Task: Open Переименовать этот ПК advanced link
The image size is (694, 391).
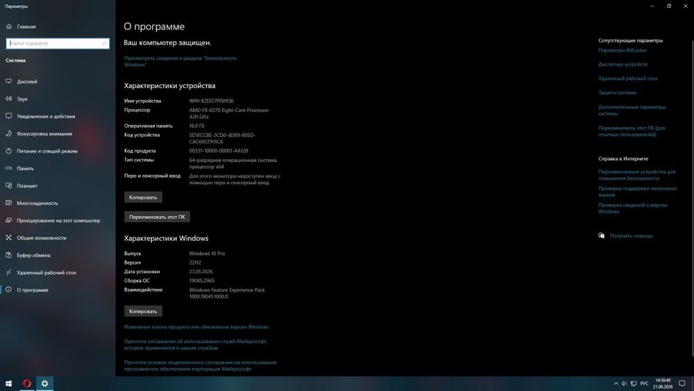Action: tap(632, 131)
